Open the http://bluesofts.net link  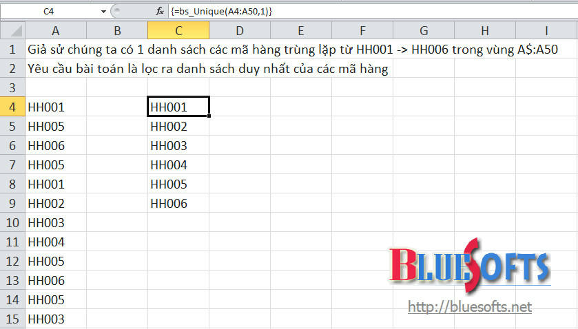click(470, 307)
